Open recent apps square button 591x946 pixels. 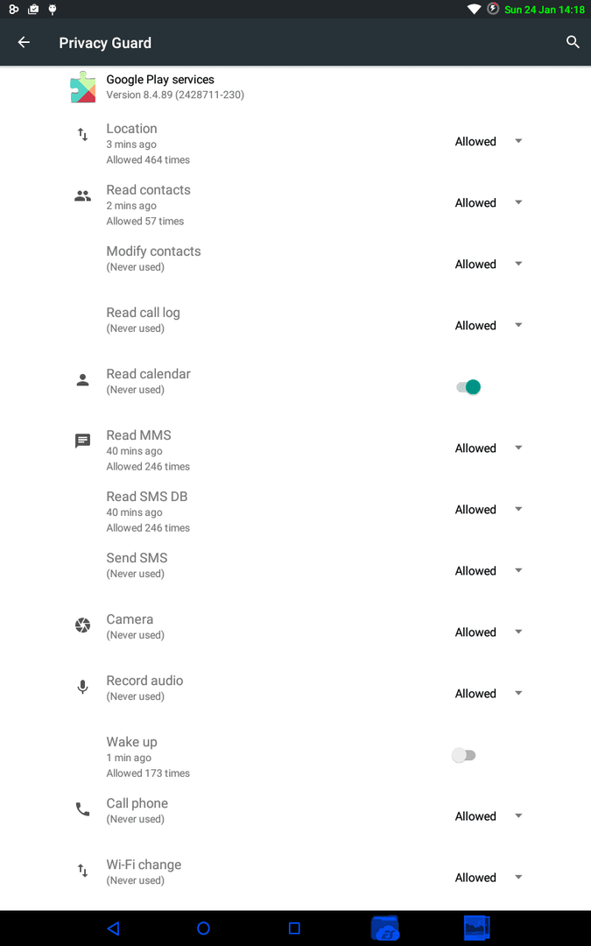tap(294, 928)
